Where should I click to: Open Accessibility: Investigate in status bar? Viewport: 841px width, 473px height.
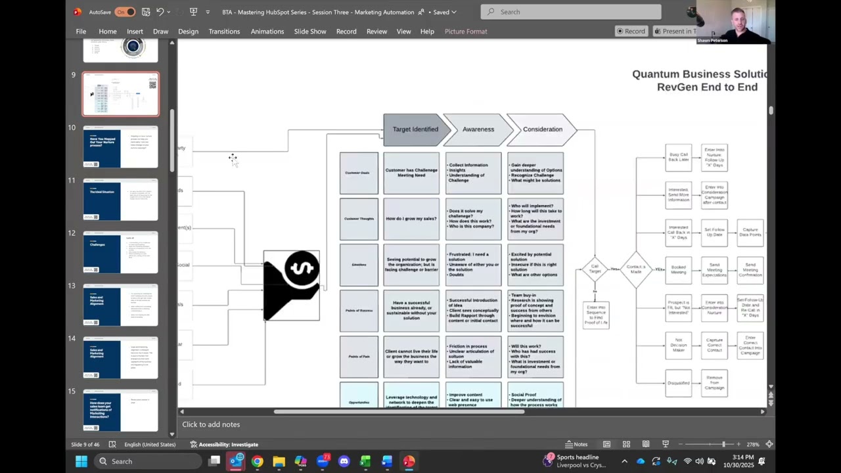coord(224,444)
